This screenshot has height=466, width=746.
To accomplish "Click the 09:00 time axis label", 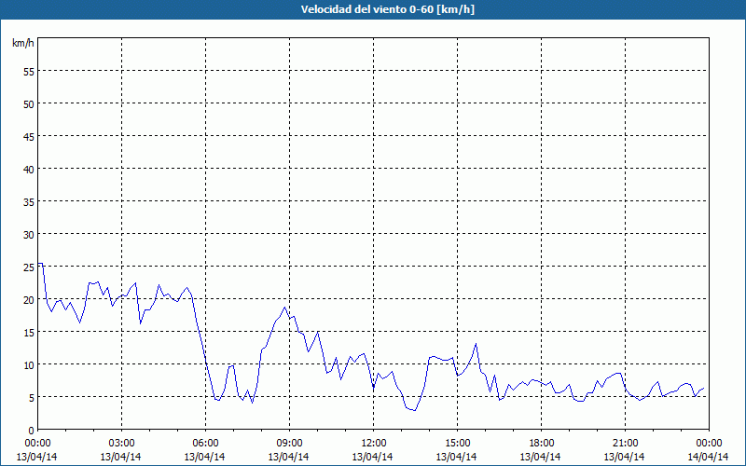I will click(289, 444).
